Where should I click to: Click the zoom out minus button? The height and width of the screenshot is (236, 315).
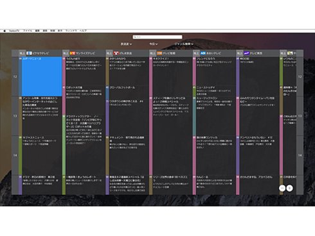click(282, 189)
